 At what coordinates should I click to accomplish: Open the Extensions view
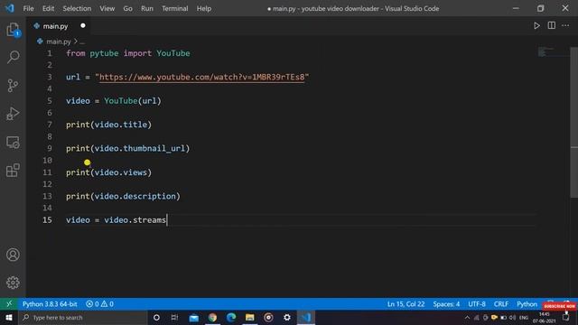[13, 171]
